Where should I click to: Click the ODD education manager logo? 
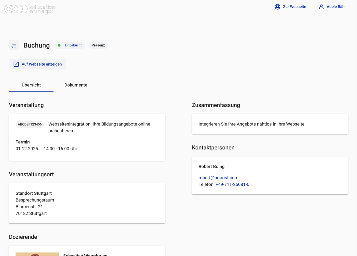pyautogui.click(x=30, y=9)
